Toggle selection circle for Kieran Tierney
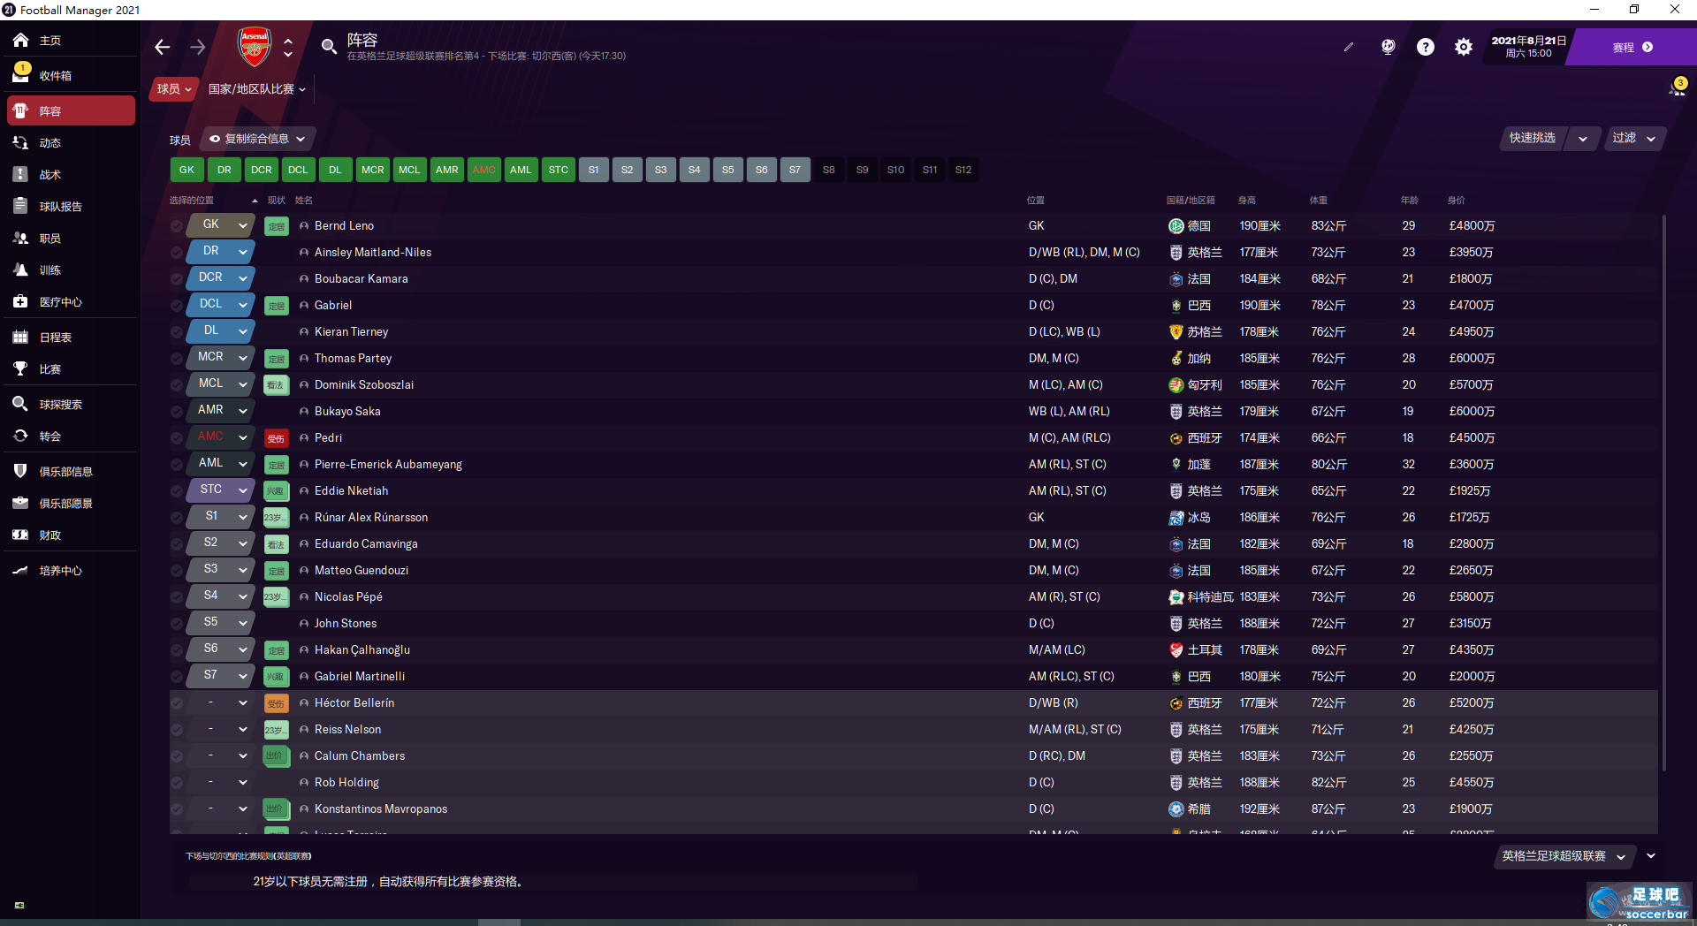The image size is (1697, 926). (x=177, y=332)
